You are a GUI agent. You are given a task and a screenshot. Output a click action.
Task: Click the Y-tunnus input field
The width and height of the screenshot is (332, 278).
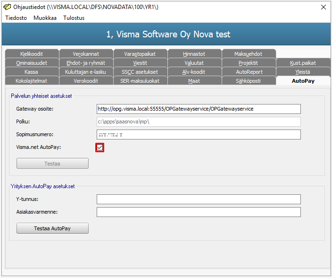coord(199,199)
